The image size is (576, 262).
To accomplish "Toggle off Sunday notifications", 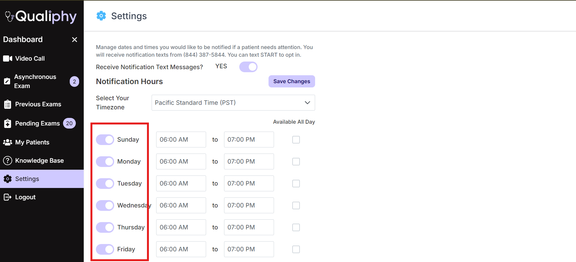I will tap(105, 140).
